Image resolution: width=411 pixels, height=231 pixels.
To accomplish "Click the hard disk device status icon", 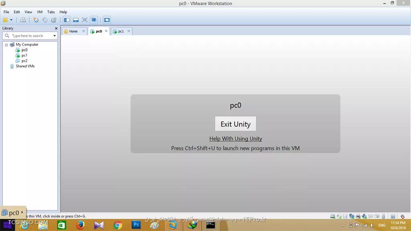I will [333, 217].
